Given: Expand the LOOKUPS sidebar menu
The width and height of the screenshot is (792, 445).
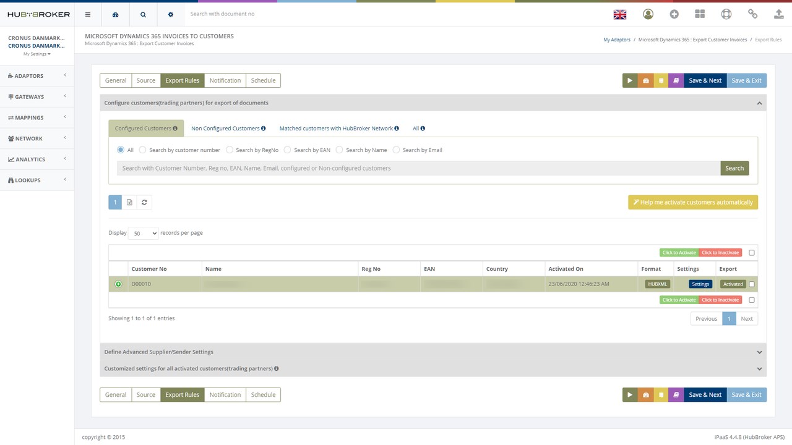Looking at the screenshot, I should 37,180.
